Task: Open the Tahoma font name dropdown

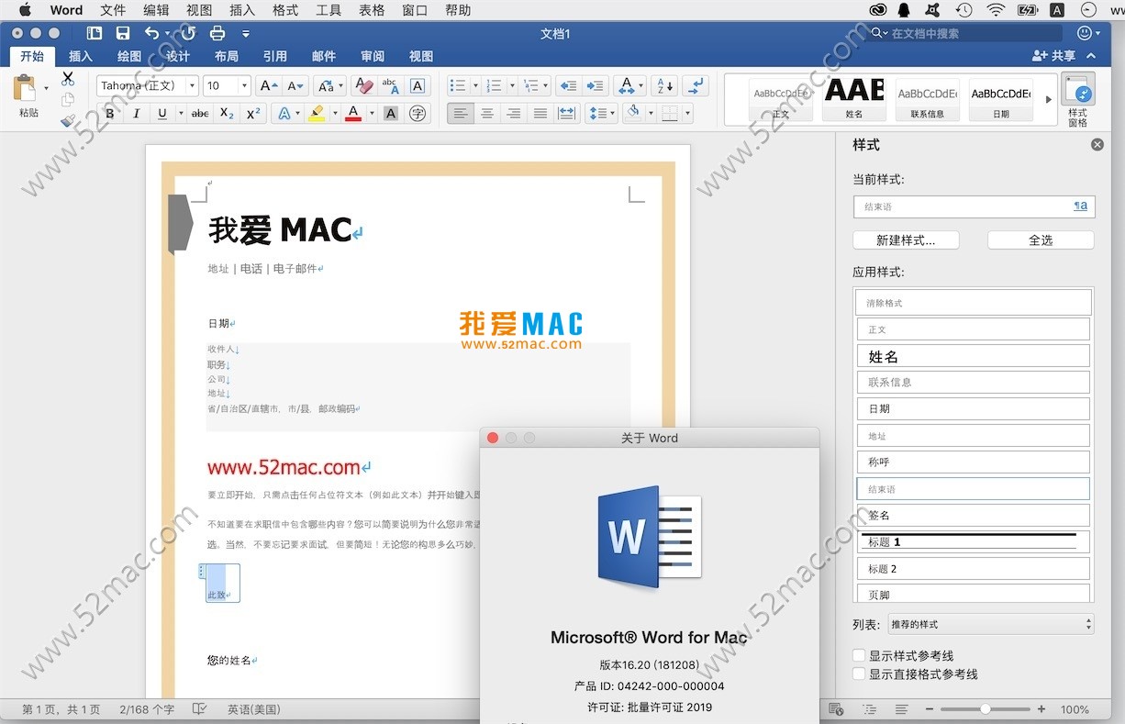Action: (192, 85)
